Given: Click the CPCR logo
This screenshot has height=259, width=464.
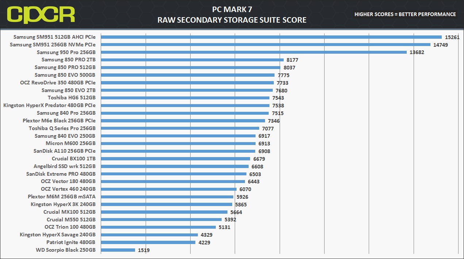Looking at the screenshot, I should coord(41,15).
